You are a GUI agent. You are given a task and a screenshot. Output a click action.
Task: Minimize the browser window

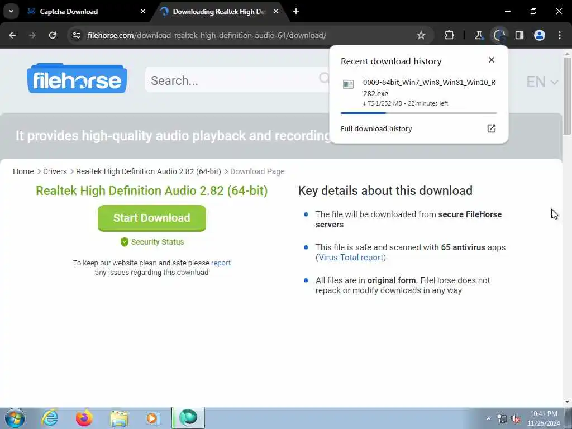point(507,11)
